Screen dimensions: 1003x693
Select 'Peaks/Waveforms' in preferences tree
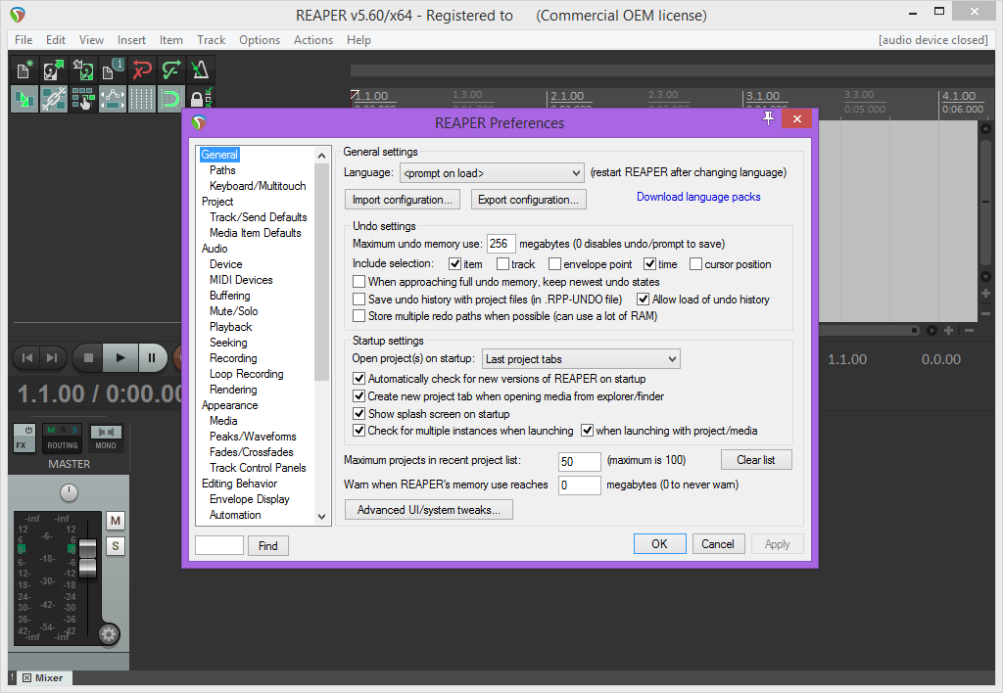(253, 437)
